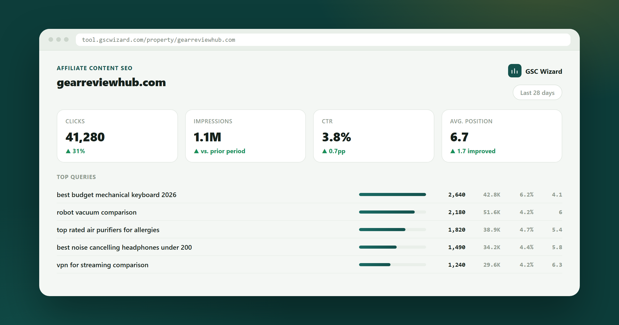
Task: Click the 1,820 clicks value
Action: click(x=457, y=230)
